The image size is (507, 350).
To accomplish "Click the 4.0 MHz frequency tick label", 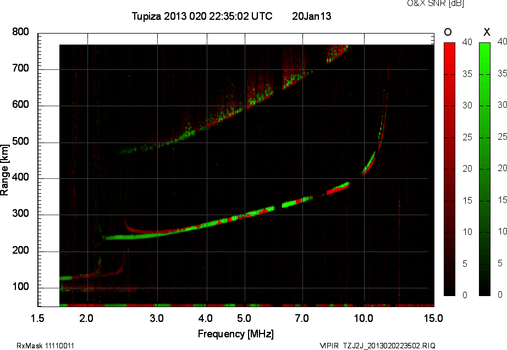I will [x=206, y=318].
